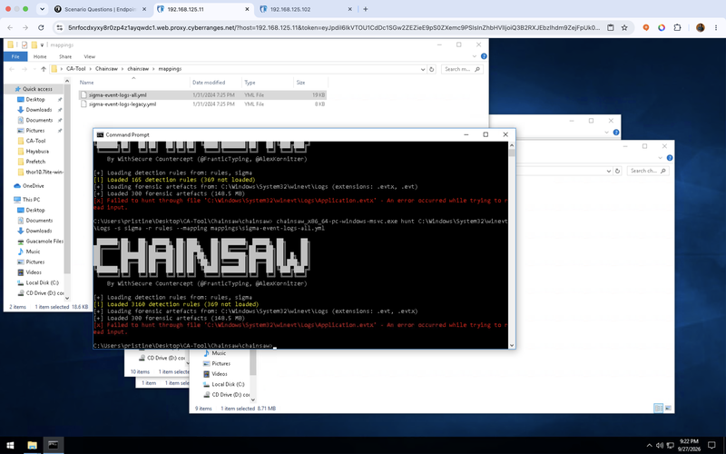The image size is (726, 454).
Task: Open the Home ribbon tab
Action: (x=40, y=56)
